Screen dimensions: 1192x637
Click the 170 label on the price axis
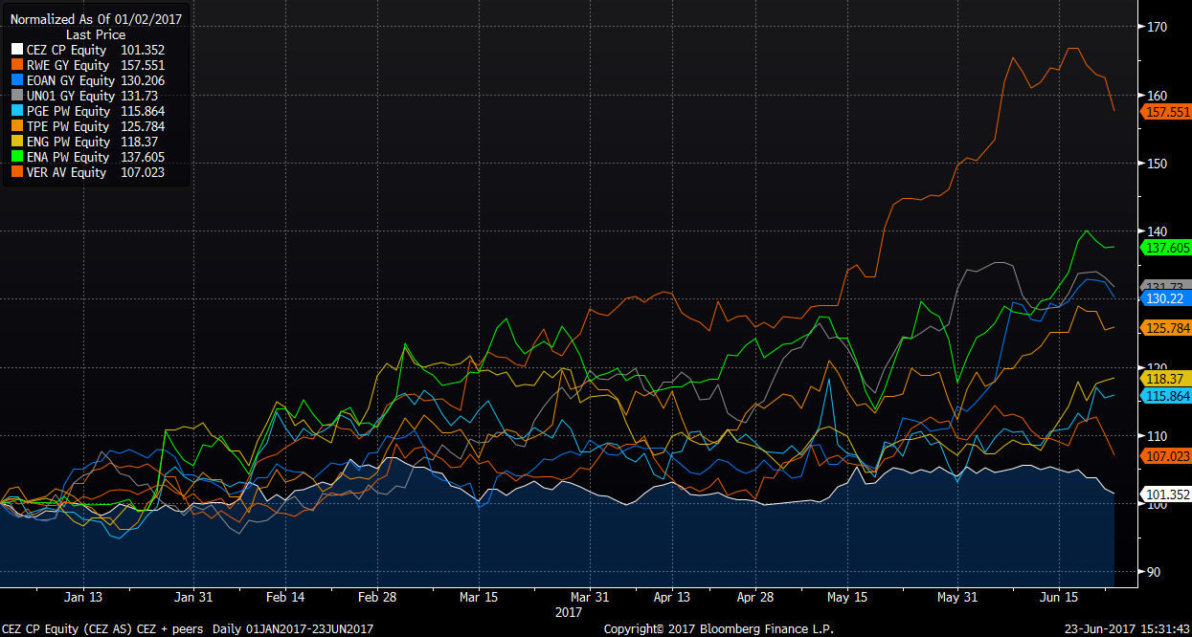[x=1157, y=27]
